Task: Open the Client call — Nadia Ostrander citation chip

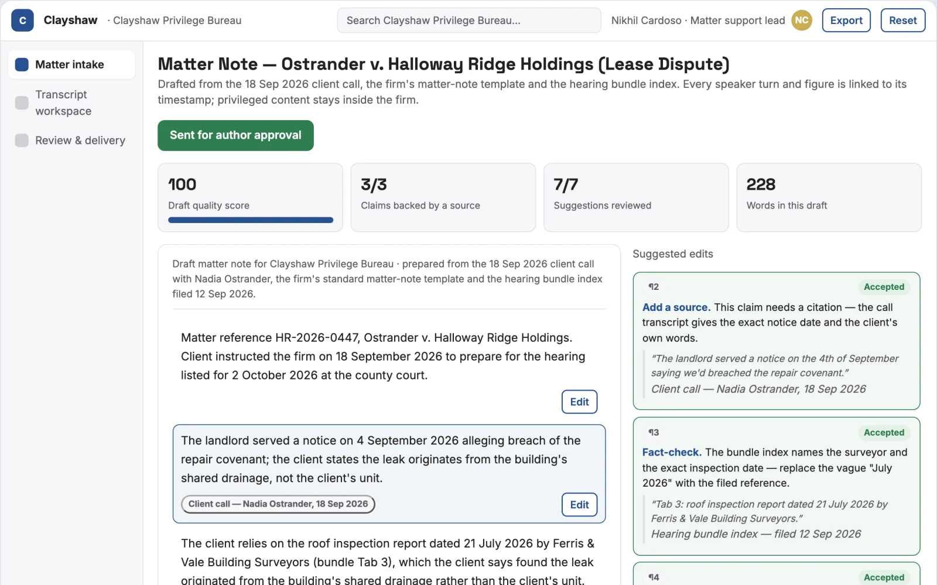Action: point(278,504)
